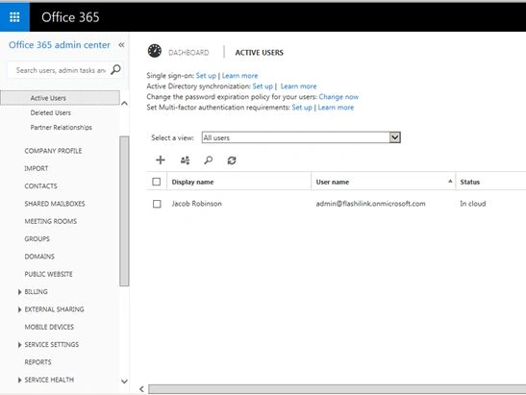The height and width of the screenshot is (395, 526).
Task: Click the sidebar vertical scrollbar thumb
Action: pyautogui.click(x=124, y=211)
